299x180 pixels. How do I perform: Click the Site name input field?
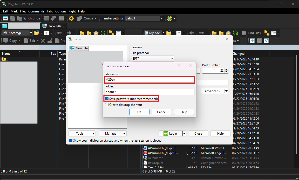pyautogui.click(x=149, y=80)
